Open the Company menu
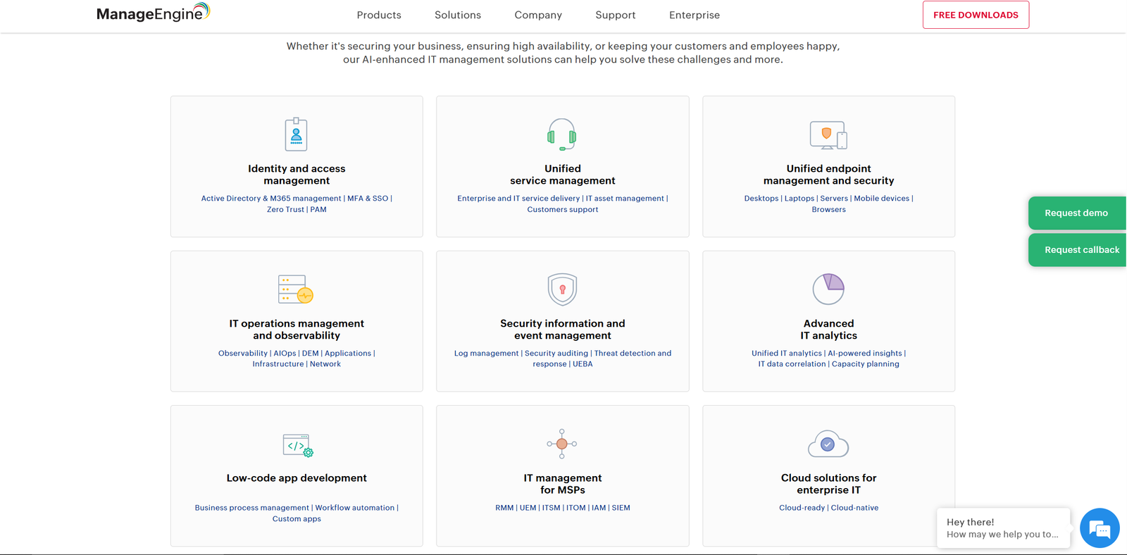1127x555 pixels. click(x=538, y=15)
